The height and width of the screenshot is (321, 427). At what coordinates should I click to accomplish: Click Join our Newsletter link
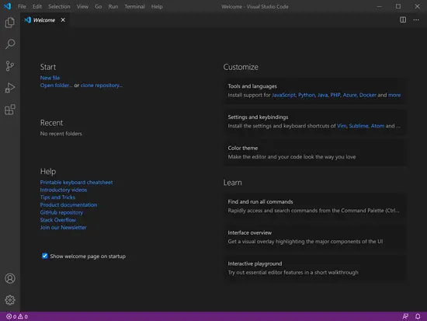63,228
